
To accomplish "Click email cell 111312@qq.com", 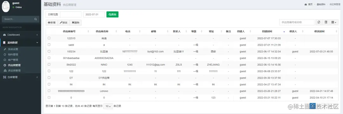I will click(x=156, y=65).
